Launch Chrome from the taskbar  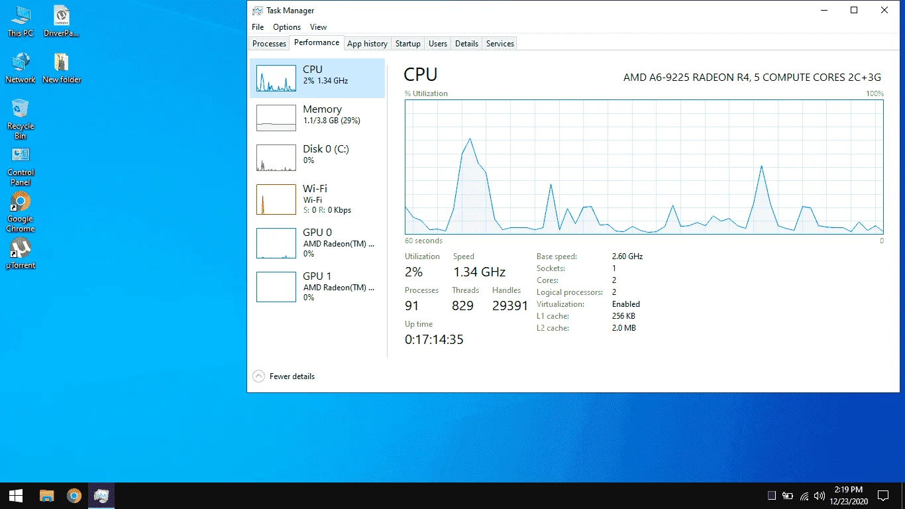tap(74, 496)
